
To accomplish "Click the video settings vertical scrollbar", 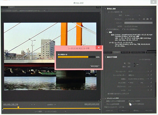I will click(x=155, y=76).
